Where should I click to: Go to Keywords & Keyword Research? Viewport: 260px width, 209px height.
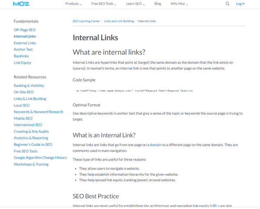pyautogui.click(x=38, y=112)
